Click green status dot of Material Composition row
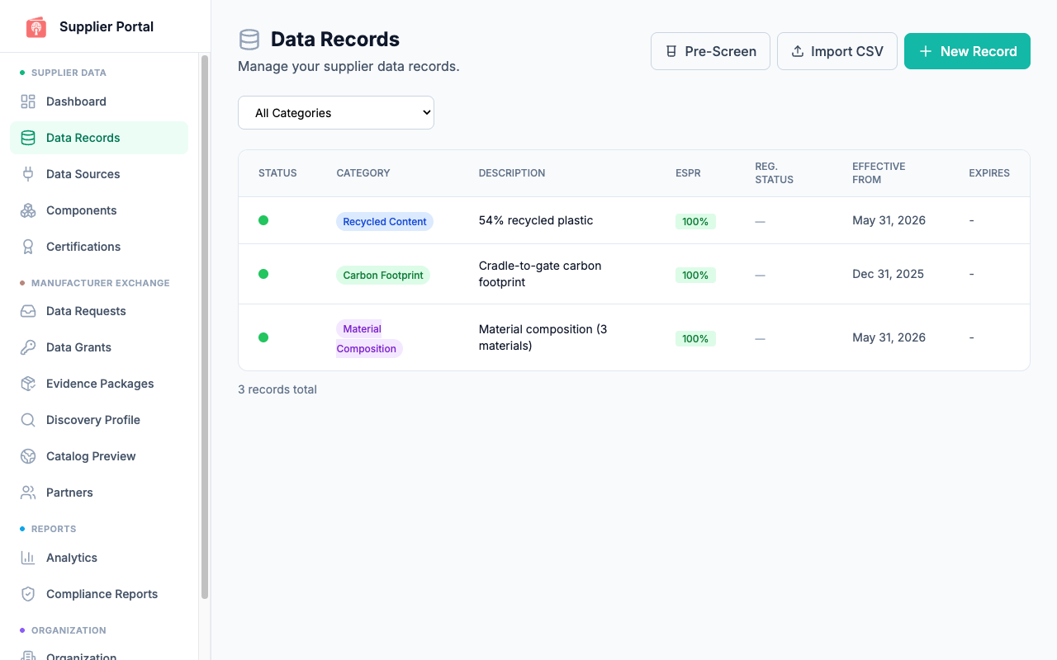 [263, 337]
